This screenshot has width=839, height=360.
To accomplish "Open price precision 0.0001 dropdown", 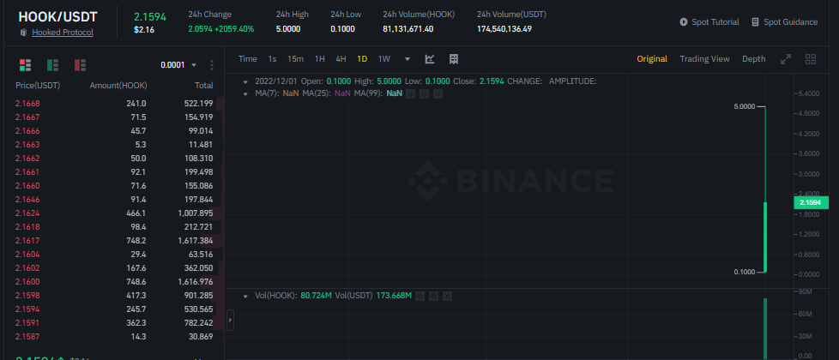I will tap(178, 65).
